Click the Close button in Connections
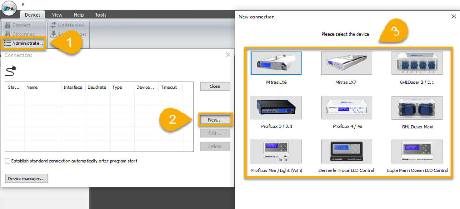 pyautogui.click(x=215, y=87)
